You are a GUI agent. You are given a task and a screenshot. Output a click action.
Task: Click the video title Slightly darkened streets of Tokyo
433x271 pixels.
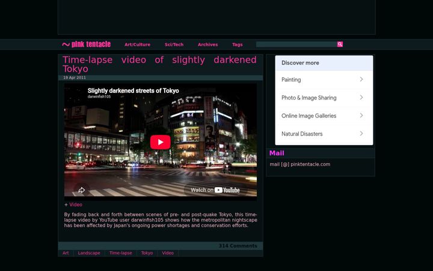point(133,91)
